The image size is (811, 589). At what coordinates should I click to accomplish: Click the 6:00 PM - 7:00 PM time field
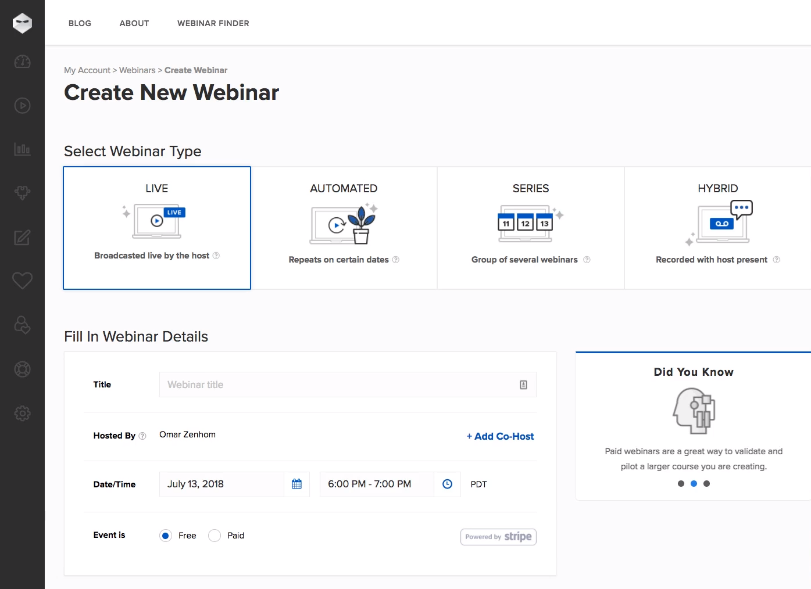coord(377,484)
